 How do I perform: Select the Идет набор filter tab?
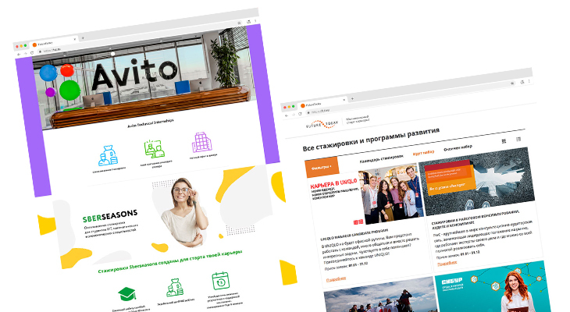click(423, 153)
